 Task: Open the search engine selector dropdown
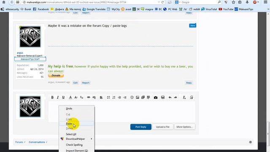point(178,2)
